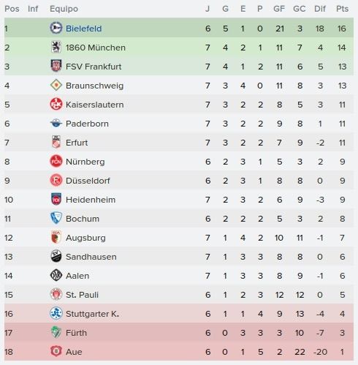Open the Bielefeld team link

pos(83,29)
